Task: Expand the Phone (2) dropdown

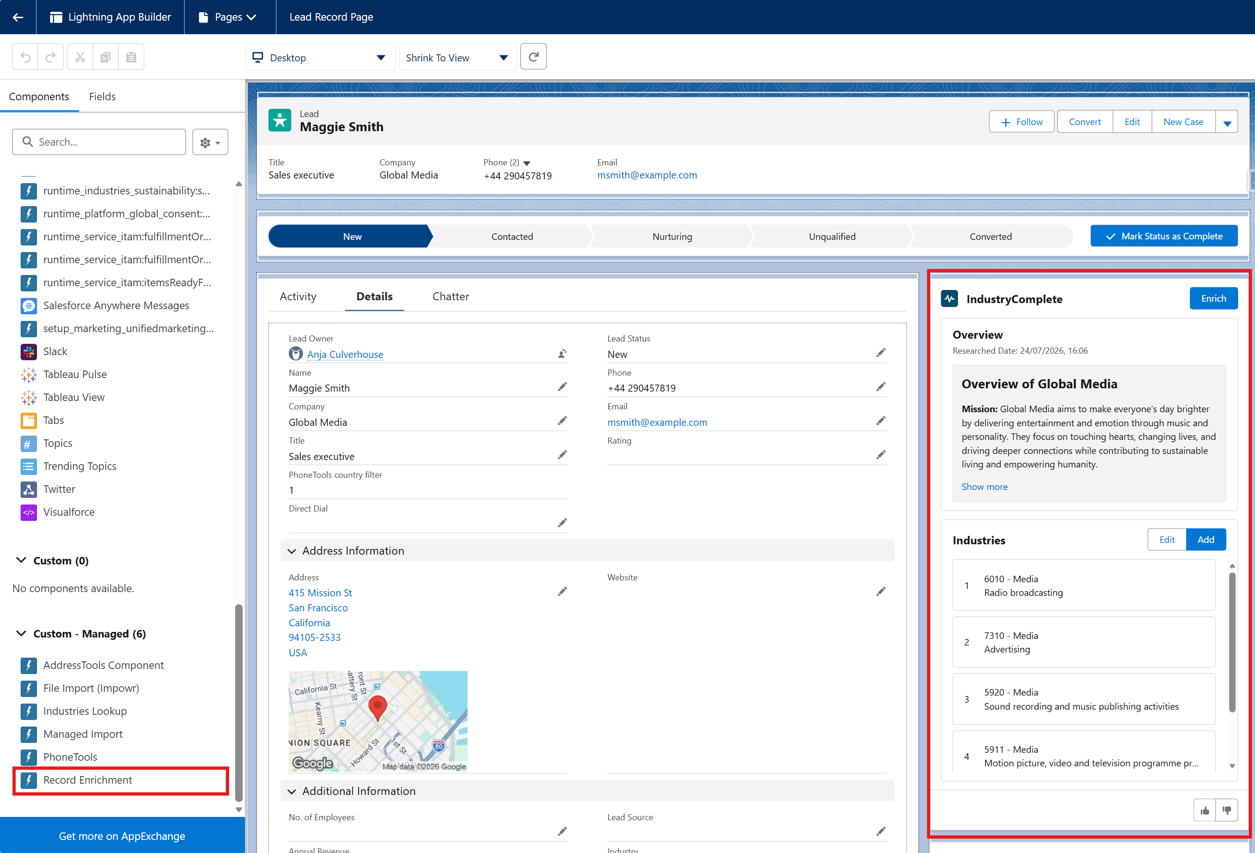Action: pyautogui.click(x=527, y=163)
